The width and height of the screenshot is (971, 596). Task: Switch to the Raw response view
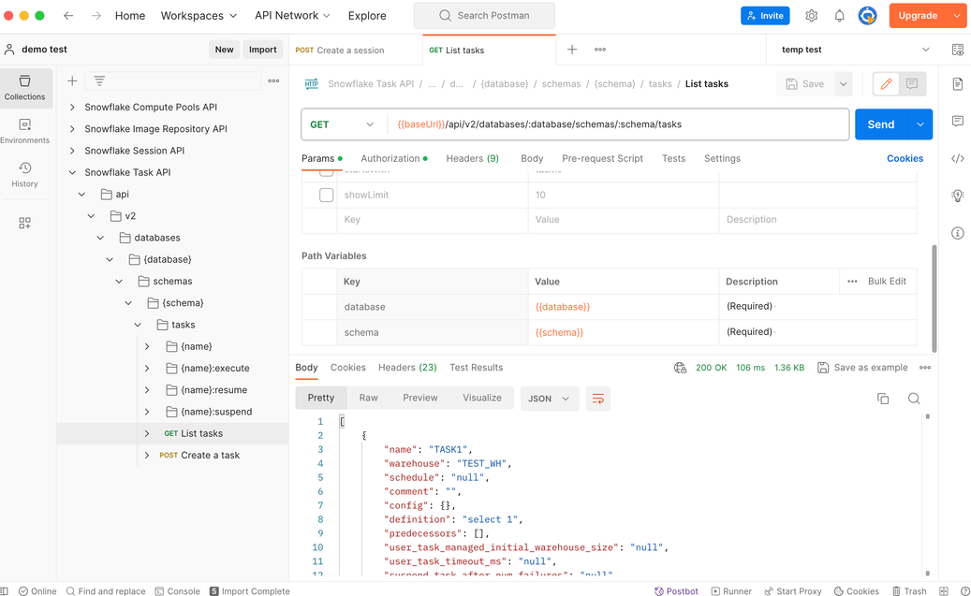pos(368,398)
